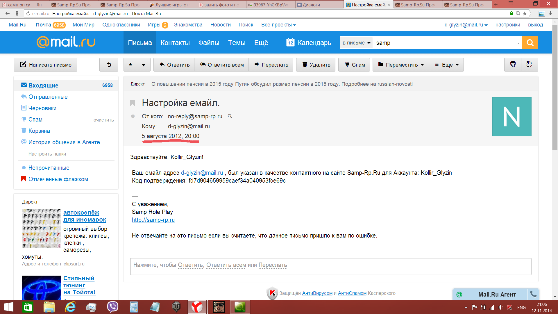
Task: Click the translate letter icon in toolbar
Action: point(530,65)
